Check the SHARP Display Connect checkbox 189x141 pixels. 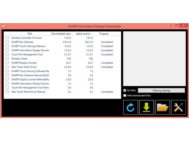(7, 63)
